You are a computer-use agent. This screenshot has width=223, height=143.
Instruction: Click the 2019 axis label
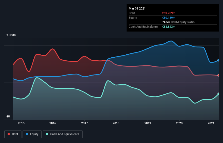pos(148,123)
